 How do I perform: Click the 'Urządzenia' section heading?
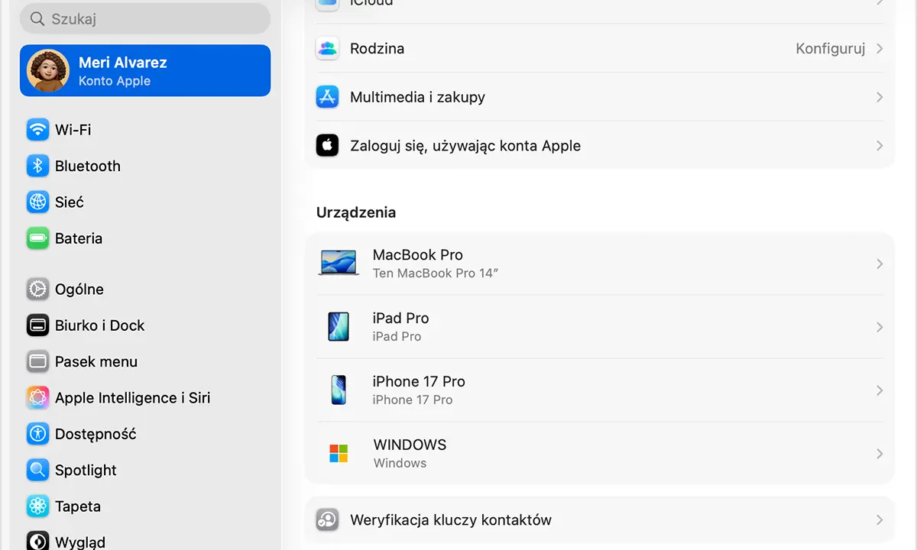(356, 212)
